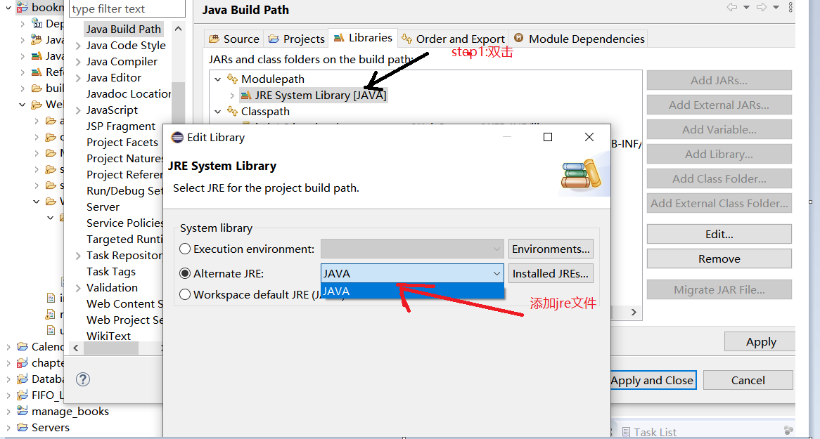This screenshot has width=820, height=439.
Task: Expand the Validation category
Action: 78,288
